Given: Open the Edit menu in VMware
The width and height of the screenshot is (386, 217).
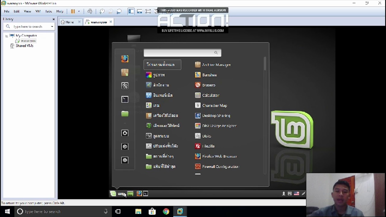Looking at the screenshot, I should click(17, 11).
